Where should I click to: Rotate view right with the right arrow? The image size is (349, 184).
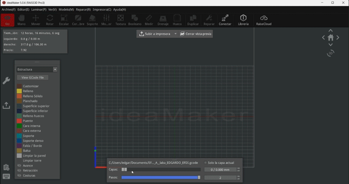[x=338, y=38]
